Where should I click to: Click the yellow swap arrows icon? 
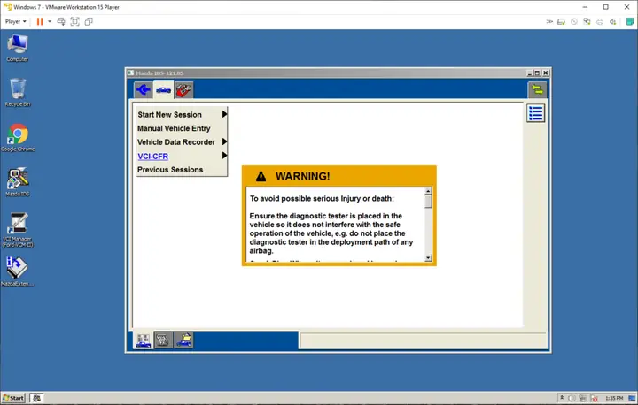coord(536,89)
